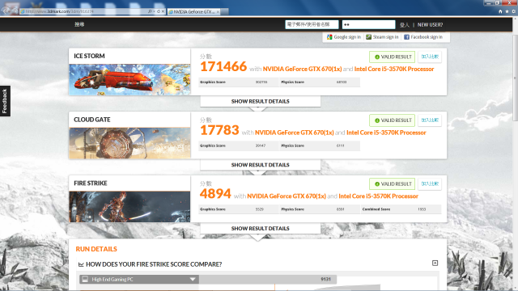Click the NEW USER? link
The width and height of the screenshot is (518, 291).
430,25
